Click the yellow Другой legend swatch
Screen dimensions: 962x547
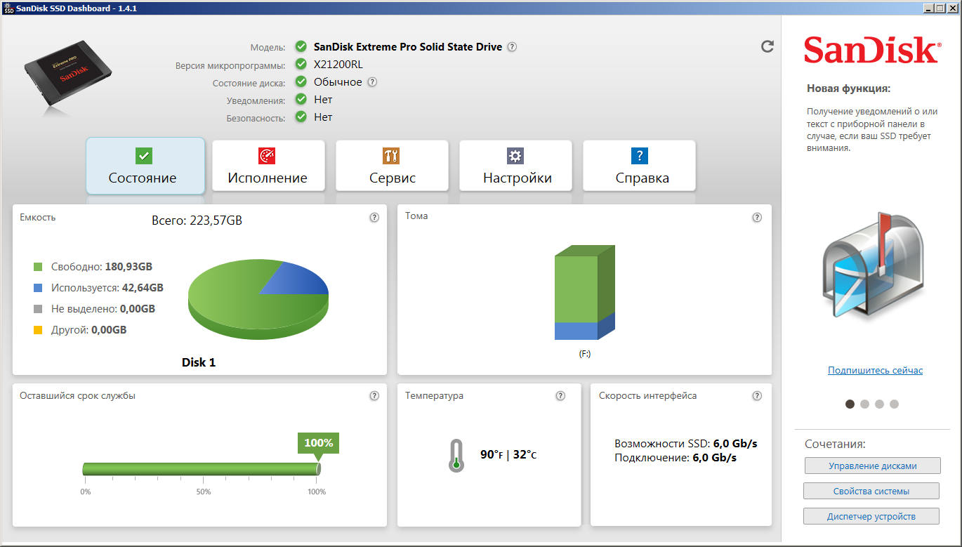[x=38, y=330]
